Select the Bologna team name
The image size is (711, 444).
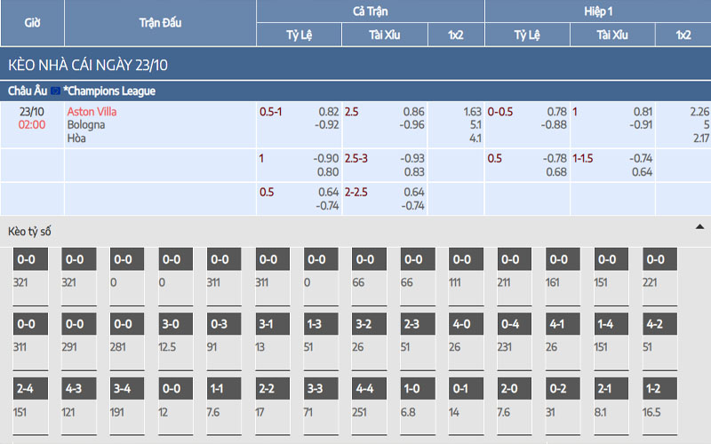pos(86,125)
